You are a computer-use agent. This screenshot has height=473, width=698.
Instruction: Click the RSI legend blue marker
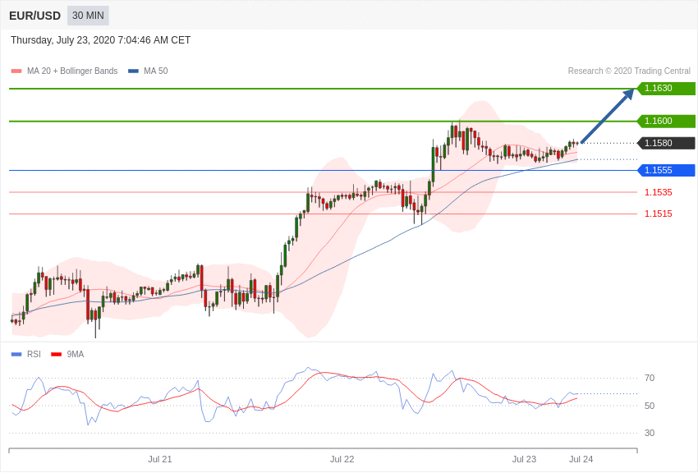(x=16, y=354)
